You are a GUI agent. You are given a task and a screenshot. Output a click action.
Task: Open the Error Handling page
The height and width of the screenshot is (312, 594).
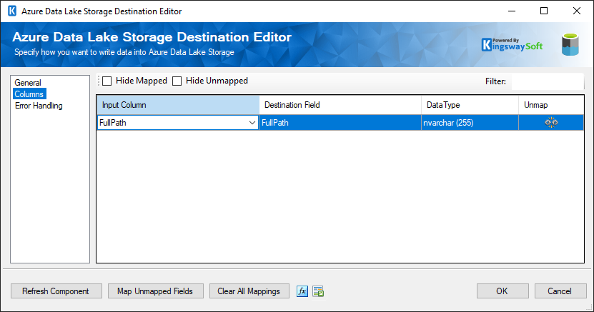[39, 106]
